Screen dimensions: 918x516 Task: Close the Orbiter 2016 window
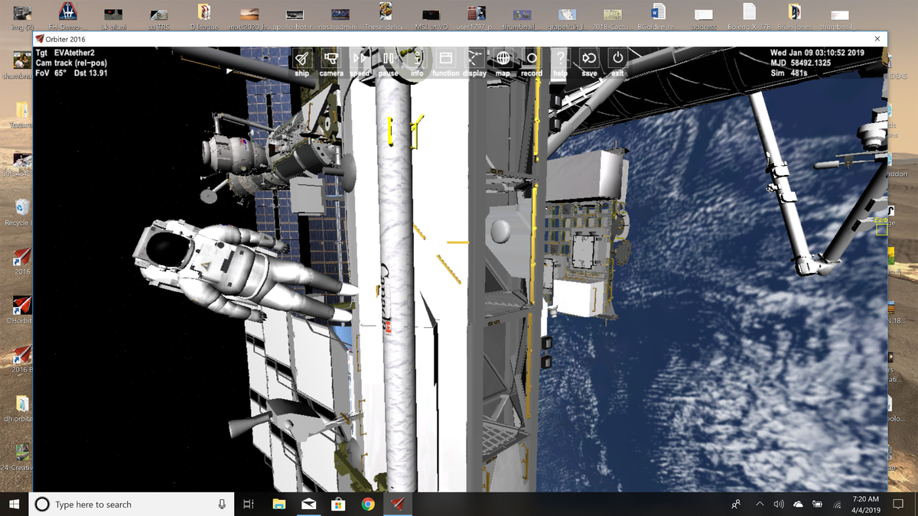click(x=877, y=39)
